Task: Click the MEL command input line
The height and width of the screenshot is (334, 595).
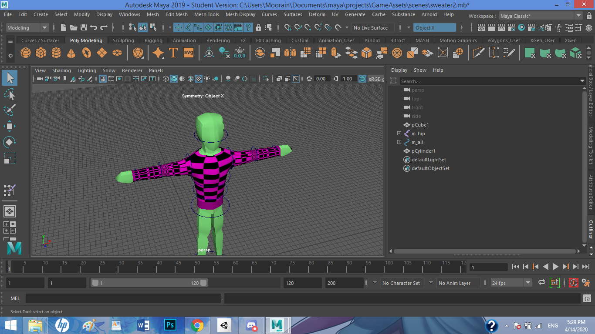Action: [x=123, y=298]
